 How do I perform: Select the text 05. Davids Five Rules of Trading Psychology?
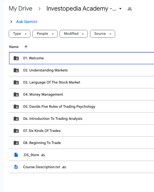[59, 107]
